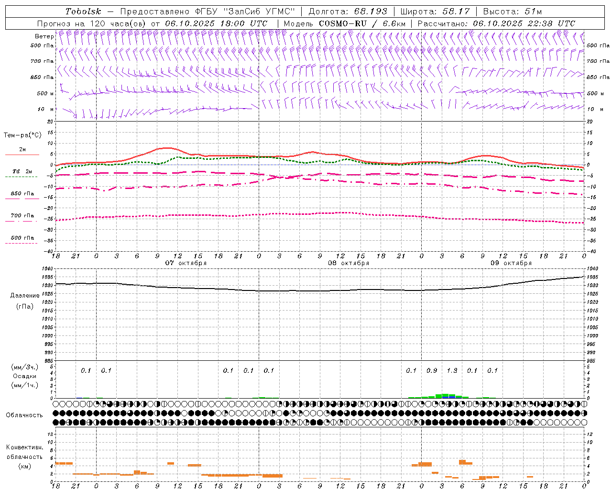This screenshot has height=490, width=612.
Task: Click the calculation timestamp 06.10.2025 22:38 UTC
Action: click(524, 23)
